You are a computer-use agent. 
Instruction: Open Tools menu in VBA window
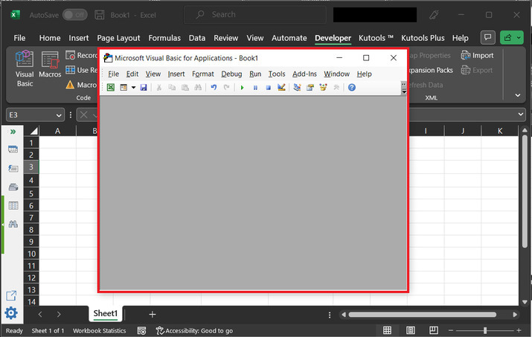click(x=277, y=74)
